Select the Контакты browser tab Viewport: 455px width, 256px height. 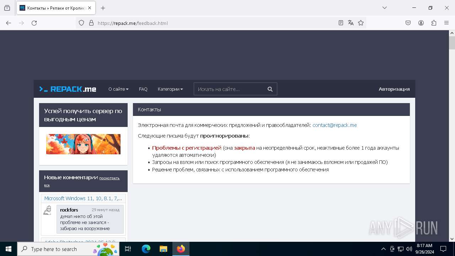tap(55, 8)
